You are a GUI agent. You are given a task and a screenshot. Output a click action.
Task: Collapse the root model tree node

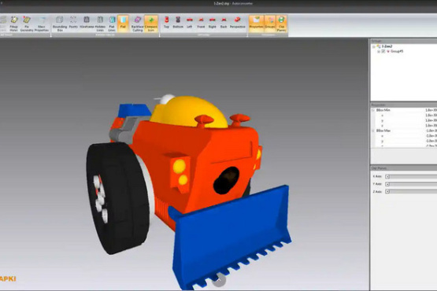tap(374, 46)
